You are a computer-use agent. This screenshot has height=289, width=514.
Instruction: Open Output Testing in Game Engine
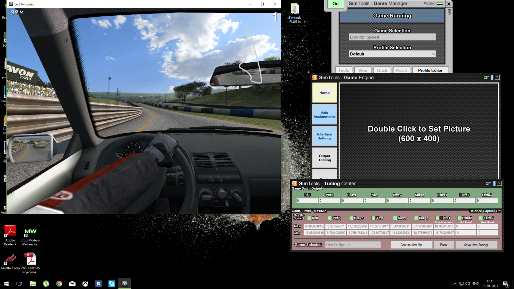[x=324, y=158]
